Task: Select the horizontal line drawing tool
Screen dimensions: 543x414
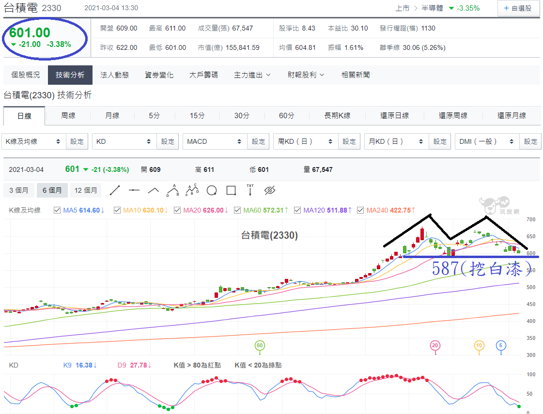Action: 134,190
